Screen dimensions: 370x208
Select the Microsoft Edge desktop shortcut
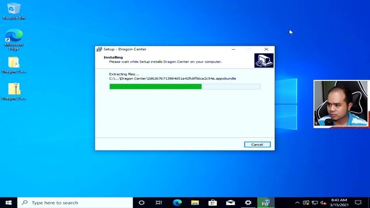14,39
